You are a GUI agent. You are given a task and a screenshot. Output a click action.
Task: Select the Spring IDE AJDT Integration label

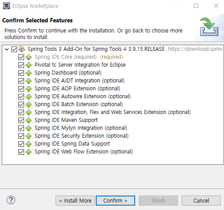click(x=80, y=81)
